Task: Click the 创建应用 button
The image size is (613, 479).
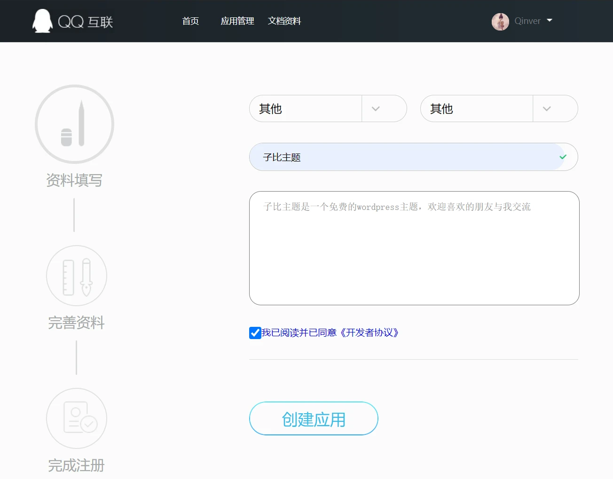Action: click(314, 418)
